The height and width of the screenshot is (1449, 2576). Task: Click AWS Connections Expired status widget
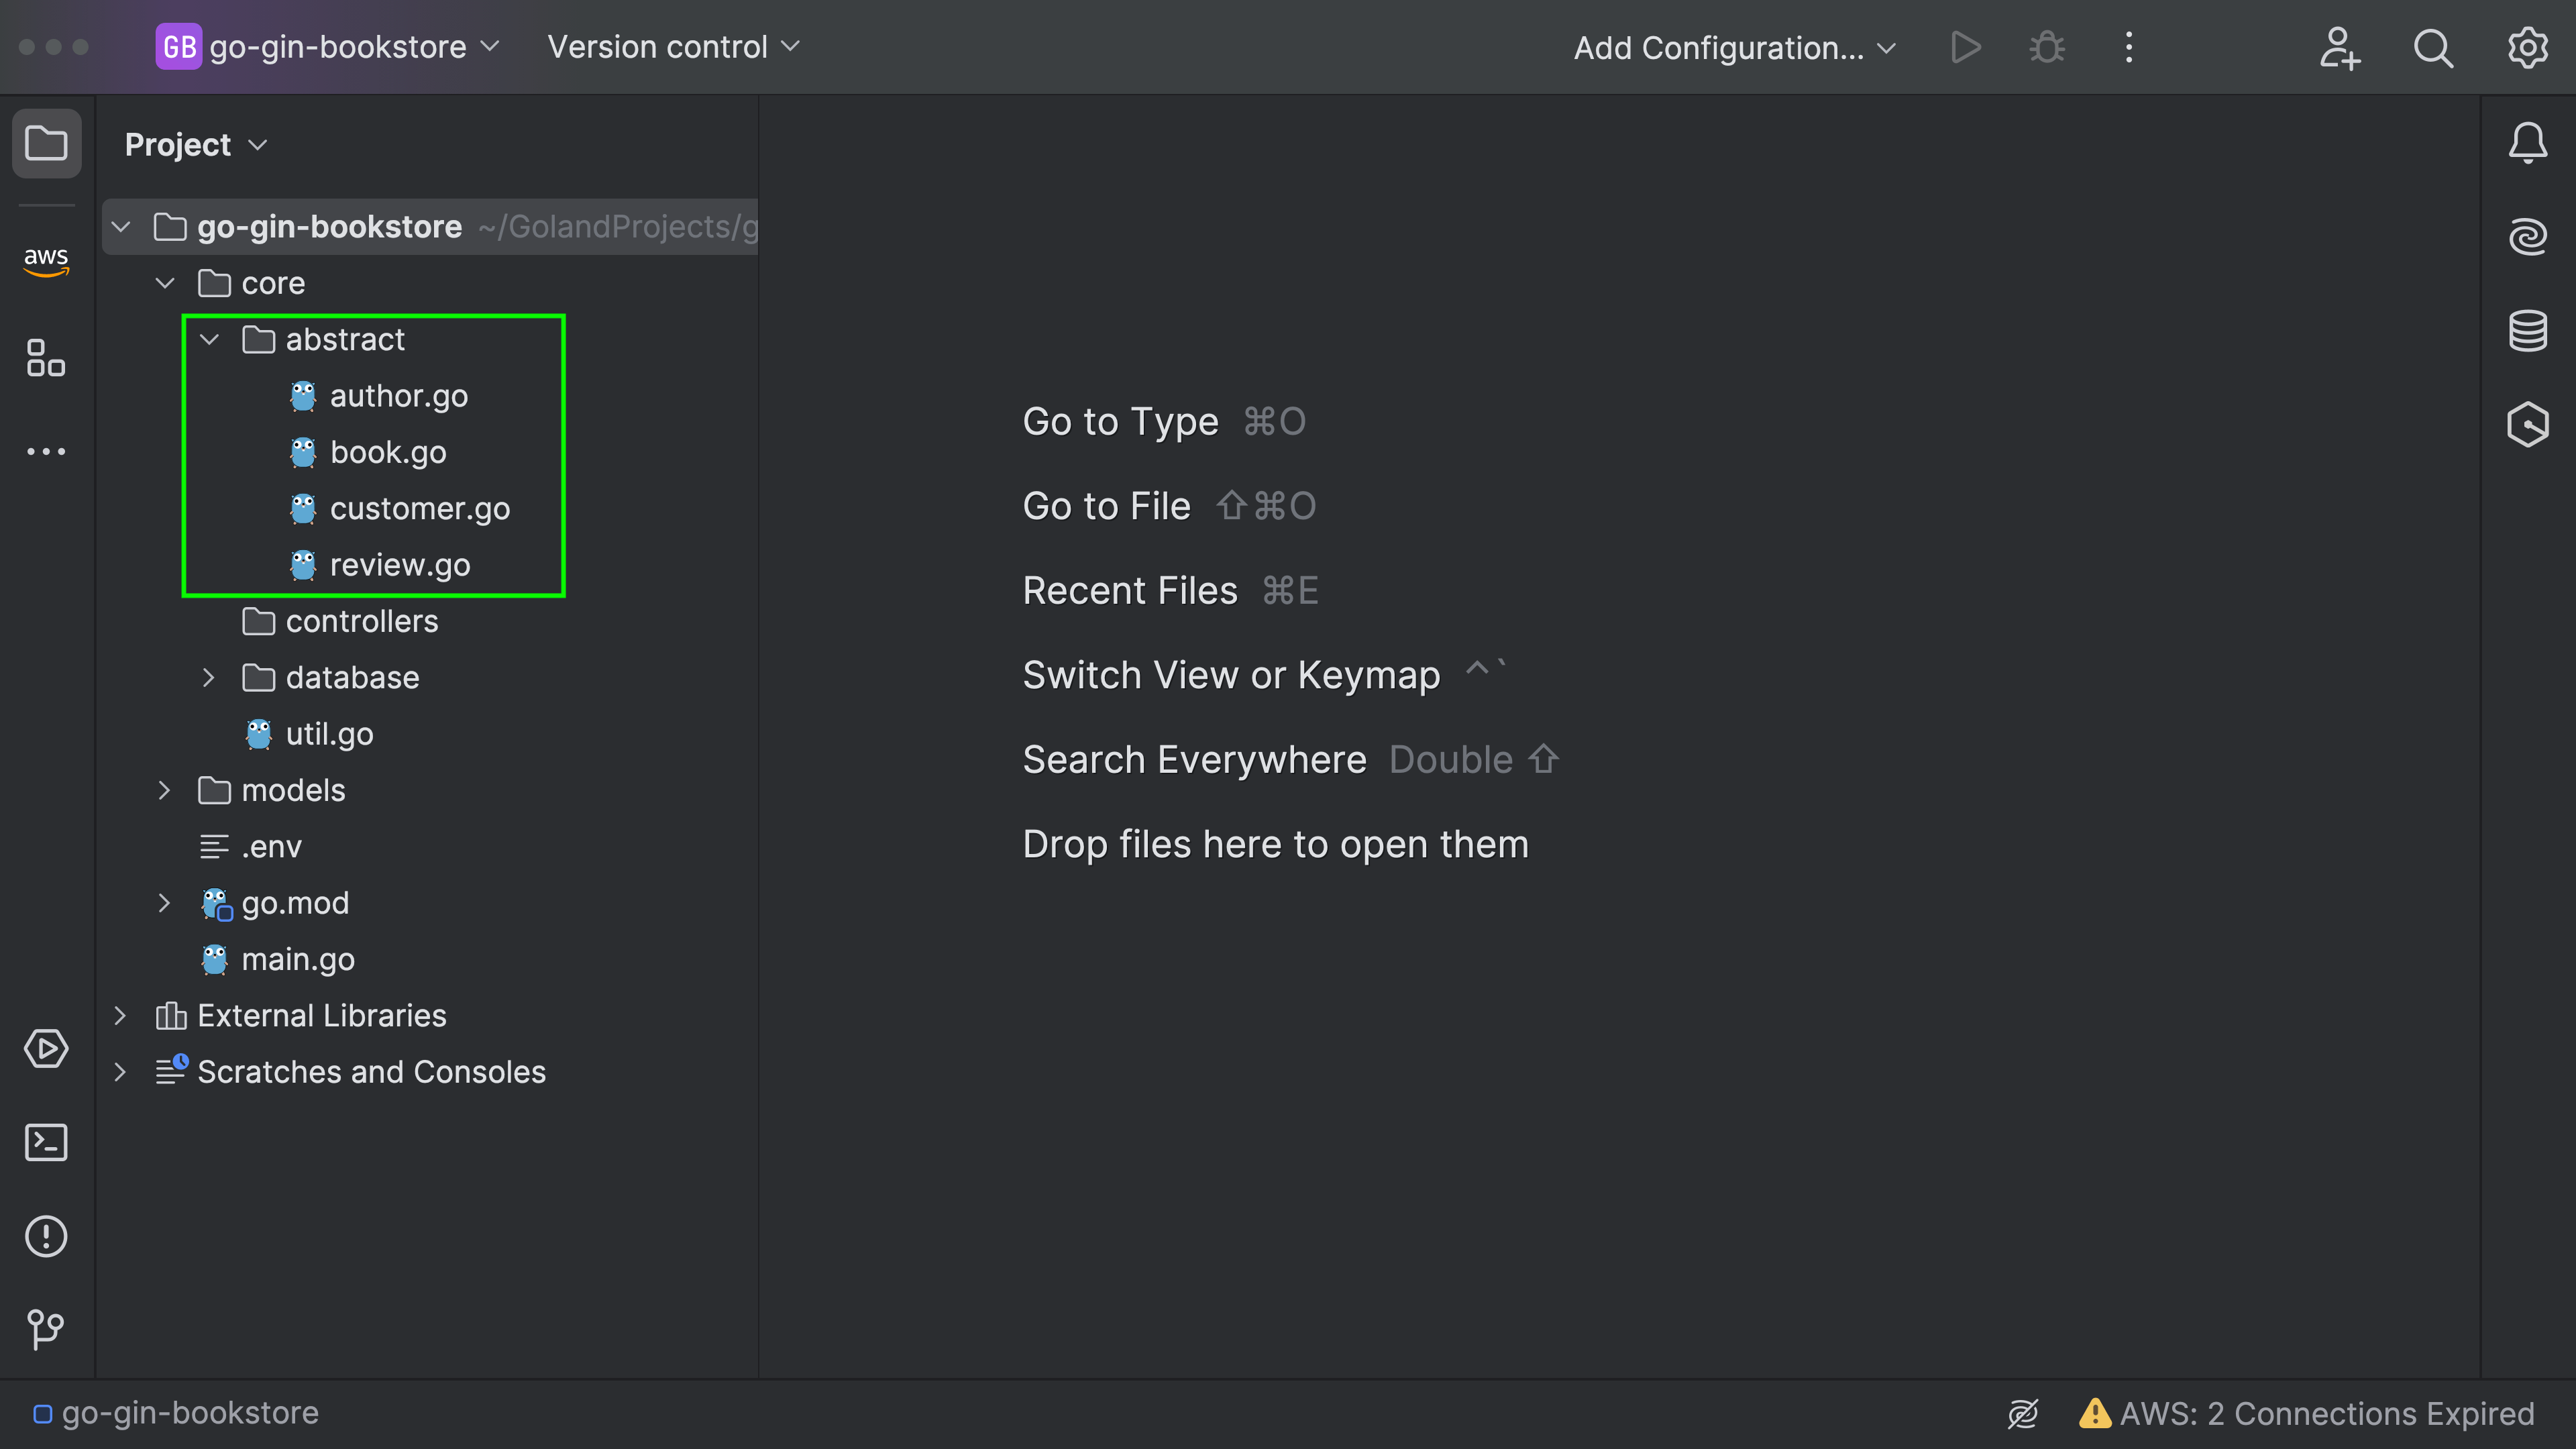(x=2306, y=1413)
